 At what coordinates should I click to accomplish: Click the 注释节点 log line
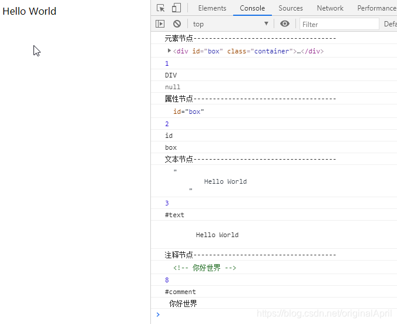tap(250, 255)
